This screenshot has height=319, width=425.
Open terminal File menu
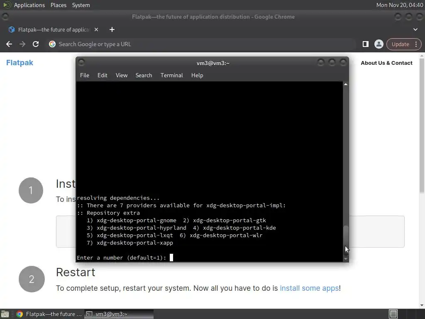[x=85, y=76]
